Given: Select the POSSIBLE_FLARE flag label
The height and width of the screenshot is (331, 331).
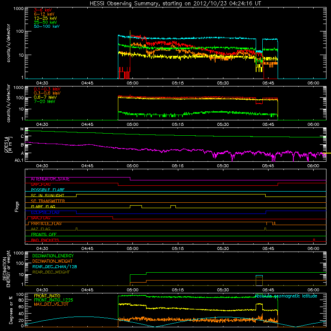Looking at the screenshot, I should (x=48, y=190).
